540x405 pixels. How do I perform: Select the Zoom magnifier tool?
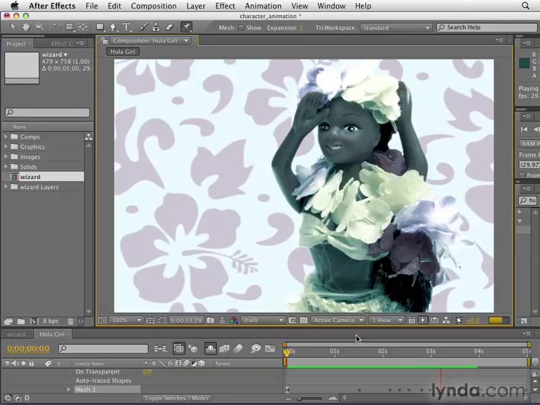tap(39, 27)
